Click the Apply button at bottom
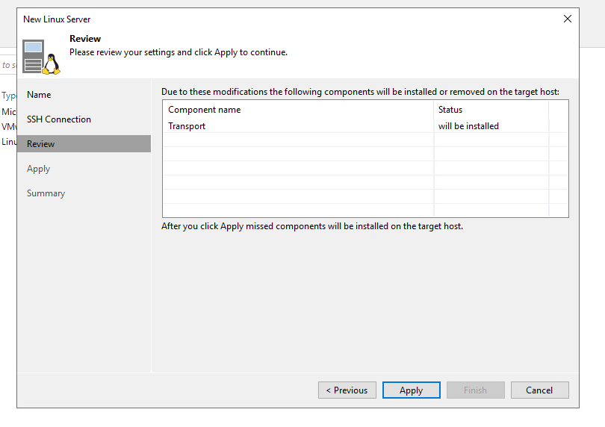This screenshot has width=605, height=427. pyautogui.click(x=411, y=390)
